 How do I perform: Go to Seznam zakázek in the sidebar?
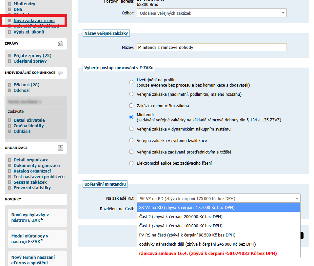(30, 182)
